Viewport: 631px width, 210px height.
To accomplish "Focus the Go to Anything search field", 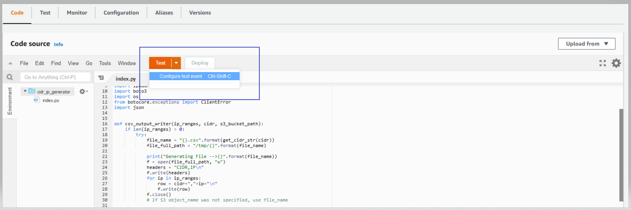I will (x=55, y=78).
